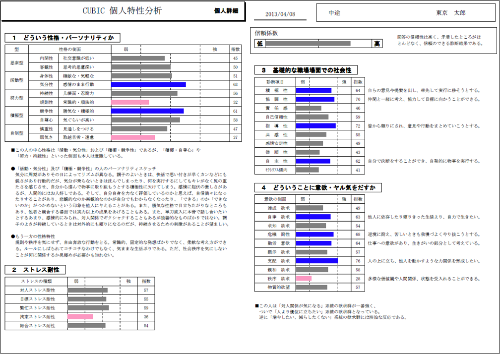Screen dimensions: 500x354
Task: Select the pink 拘束ストレス耐性 bar
Action: [80, 317]
